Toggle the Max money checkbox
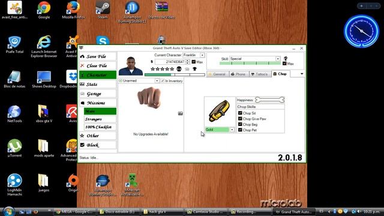384x216 pixels. click(x=193, y=62)
